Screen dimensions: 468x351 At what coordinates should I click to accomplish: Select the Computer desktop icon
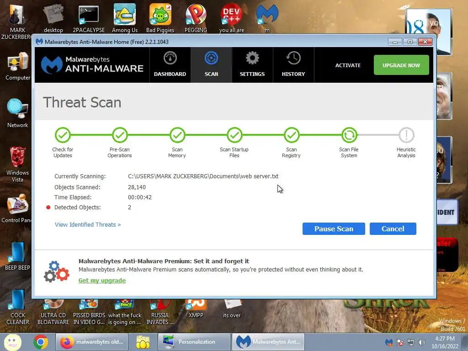coord(18,66)
